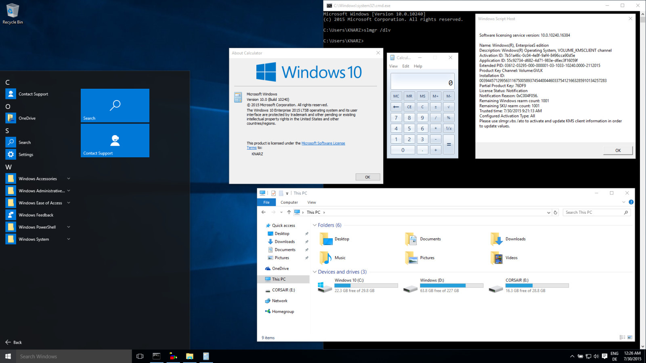Click the taskbar clock showing 12:26 AM

(x=632, y=356)
